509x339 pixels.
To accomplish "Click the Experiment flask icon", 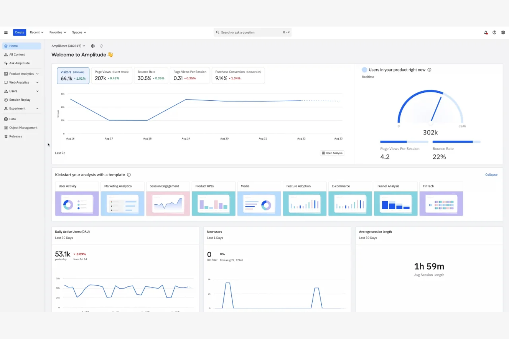I will click(x=6, y=109).
